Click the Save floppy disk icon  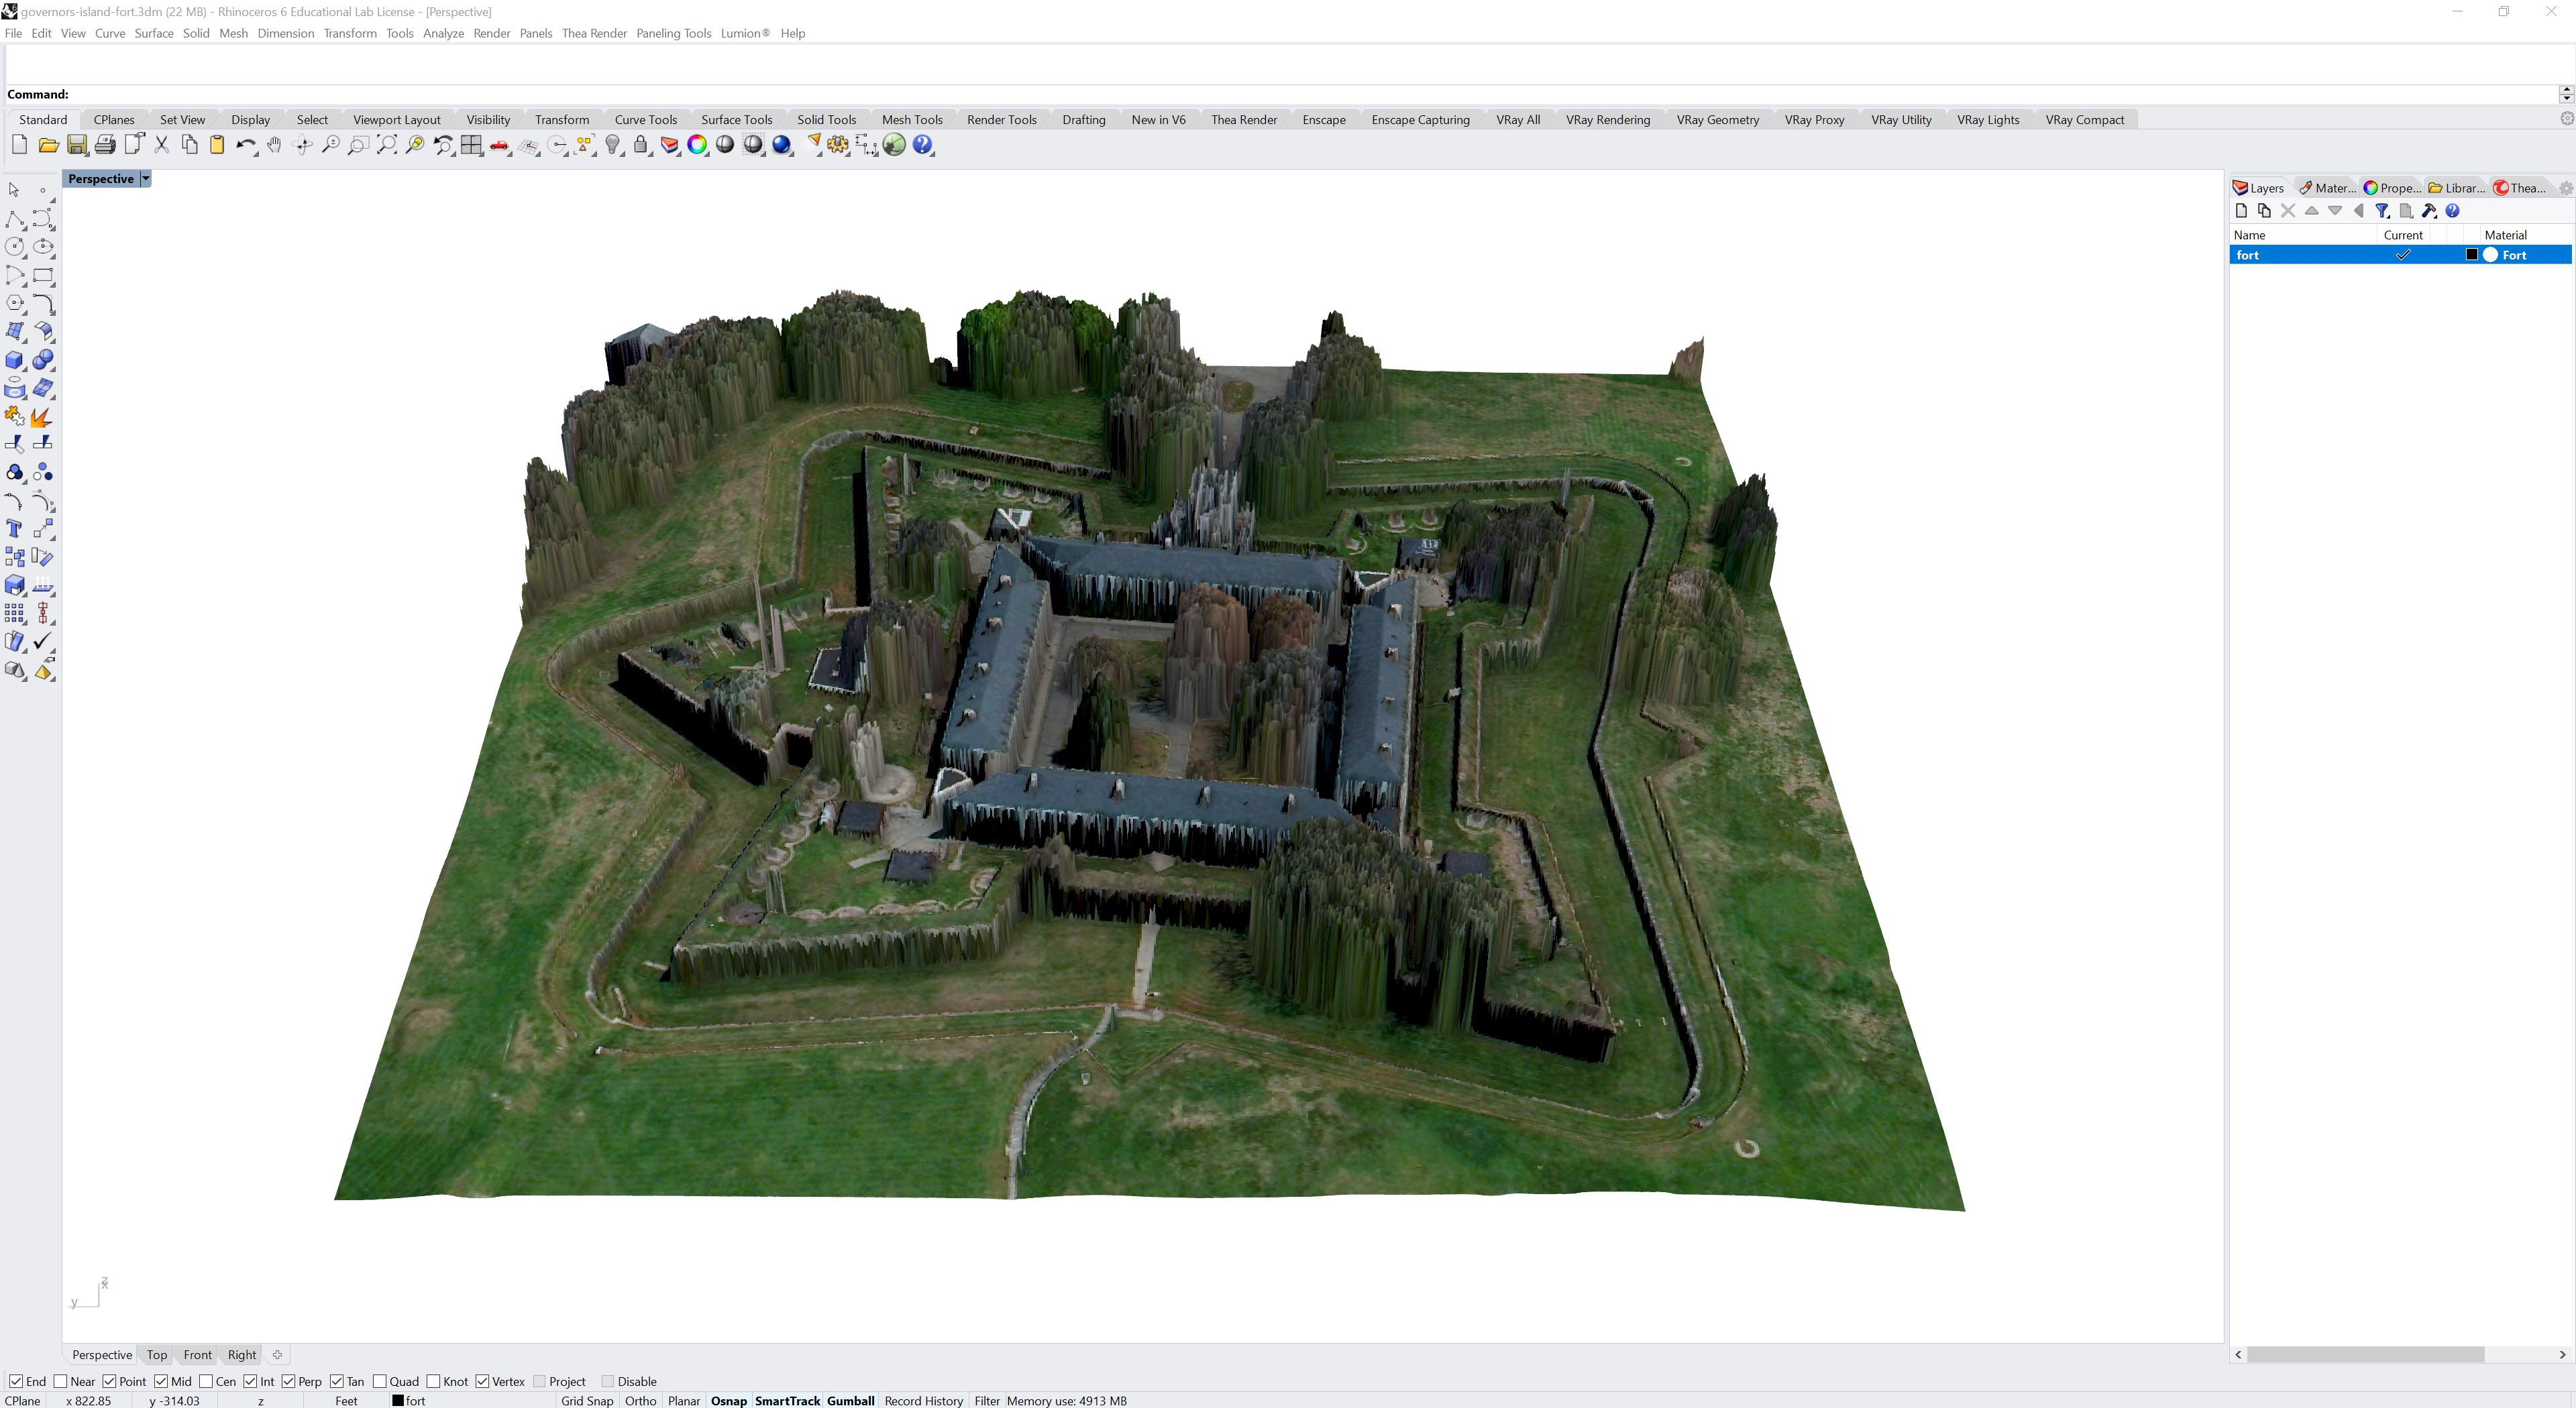pos(77,146)
